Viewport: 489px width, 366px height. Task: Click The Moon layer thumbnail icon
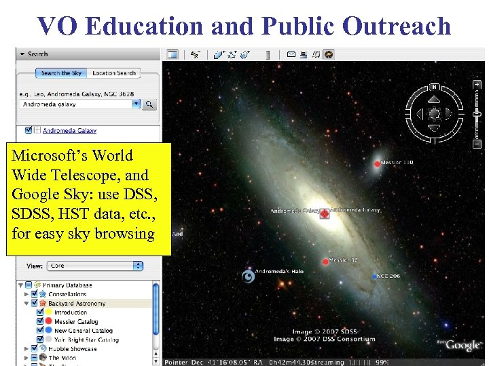pyautogui.click(x=43, y=357)
